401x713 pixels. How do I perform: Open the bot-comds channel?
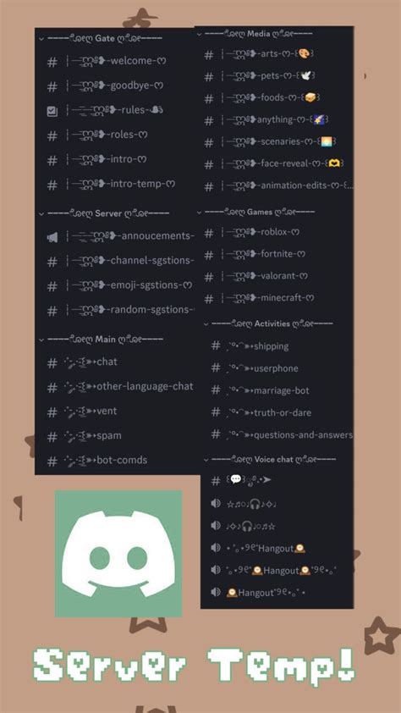pos(118,461)
